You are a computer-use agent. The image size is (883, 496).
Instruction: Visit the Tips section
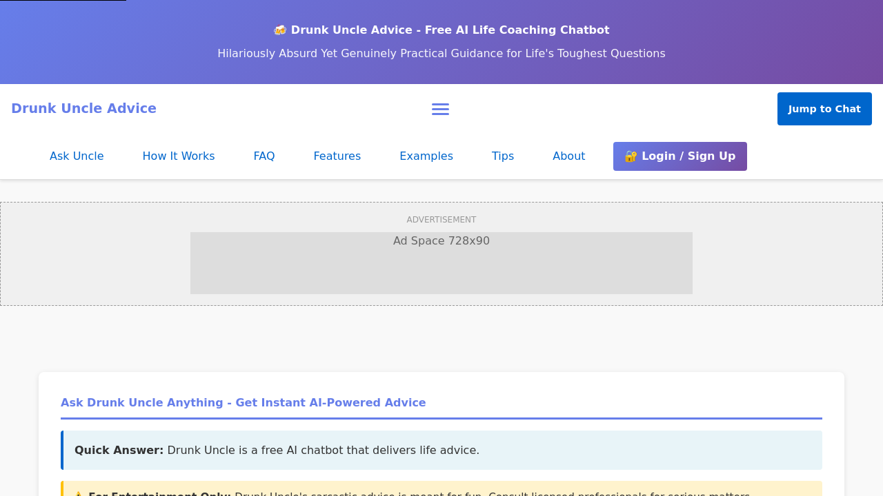click(503, 156)
